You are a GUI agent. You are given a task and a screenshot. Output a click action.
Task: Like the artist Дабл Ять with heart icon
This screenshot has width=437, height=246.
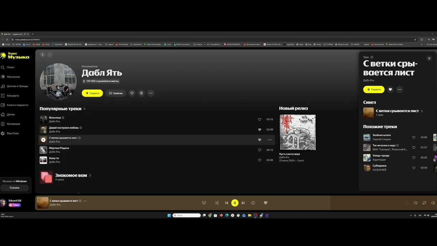[x=132, y=93]
